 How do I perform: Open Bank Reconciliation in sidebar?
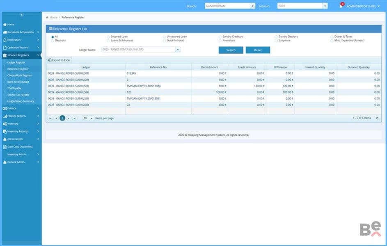18,82
